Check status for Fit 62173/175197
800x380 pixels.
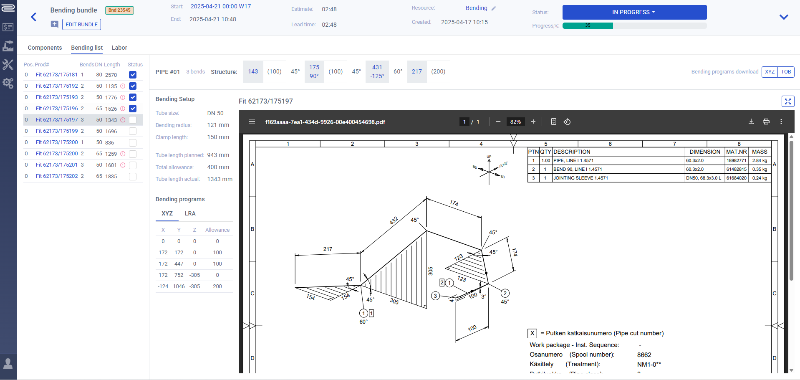pyautogui.click(x=133, y=120)
